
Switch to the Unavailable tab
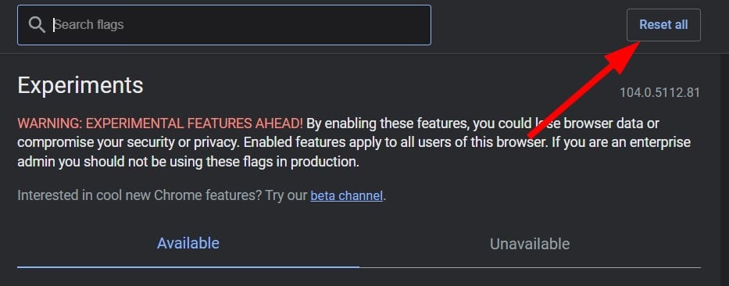(530, 244)
